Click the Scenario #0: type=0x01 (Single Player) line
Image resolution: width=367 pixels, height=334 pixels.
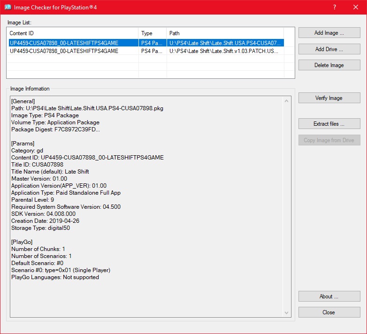click(x=61, y=270)
